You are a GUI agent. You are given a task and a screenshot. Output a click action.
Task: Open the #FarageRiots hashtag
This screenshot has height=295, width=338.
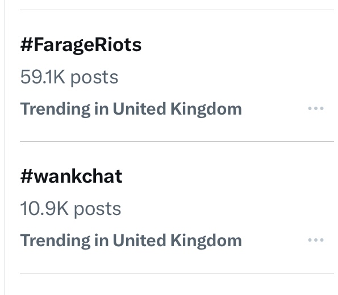[x=81, y=45]
